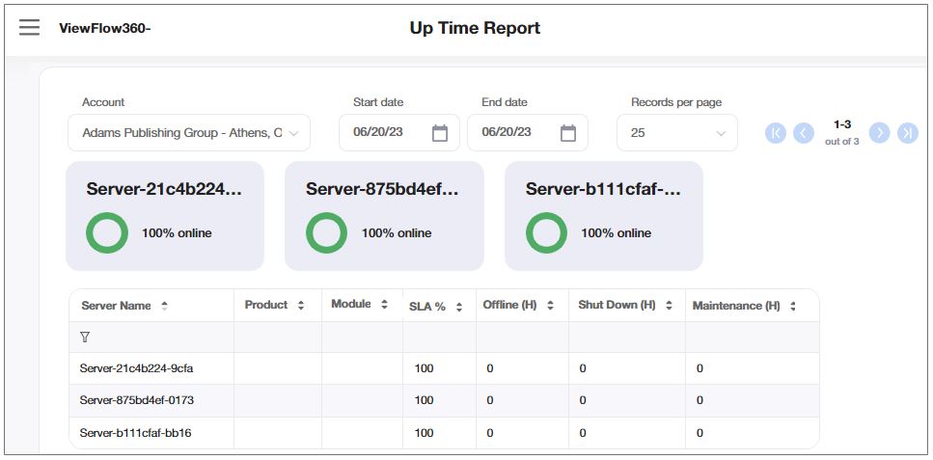Go to the next page of records
This screenshot has height=460, width=933.
pos(879,133)
